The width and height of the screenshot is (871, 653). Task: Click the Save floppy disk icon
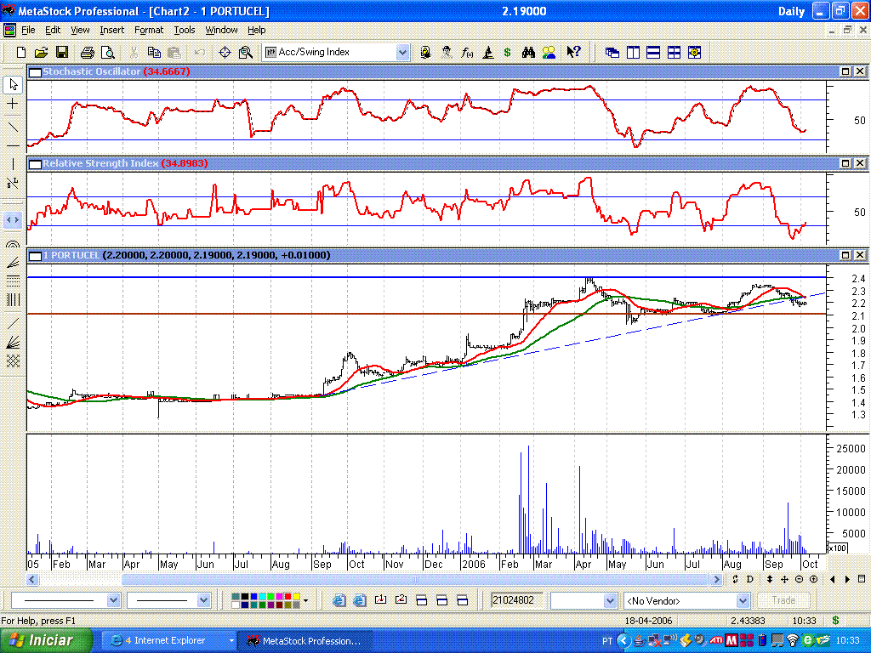[x=62, y=53]
